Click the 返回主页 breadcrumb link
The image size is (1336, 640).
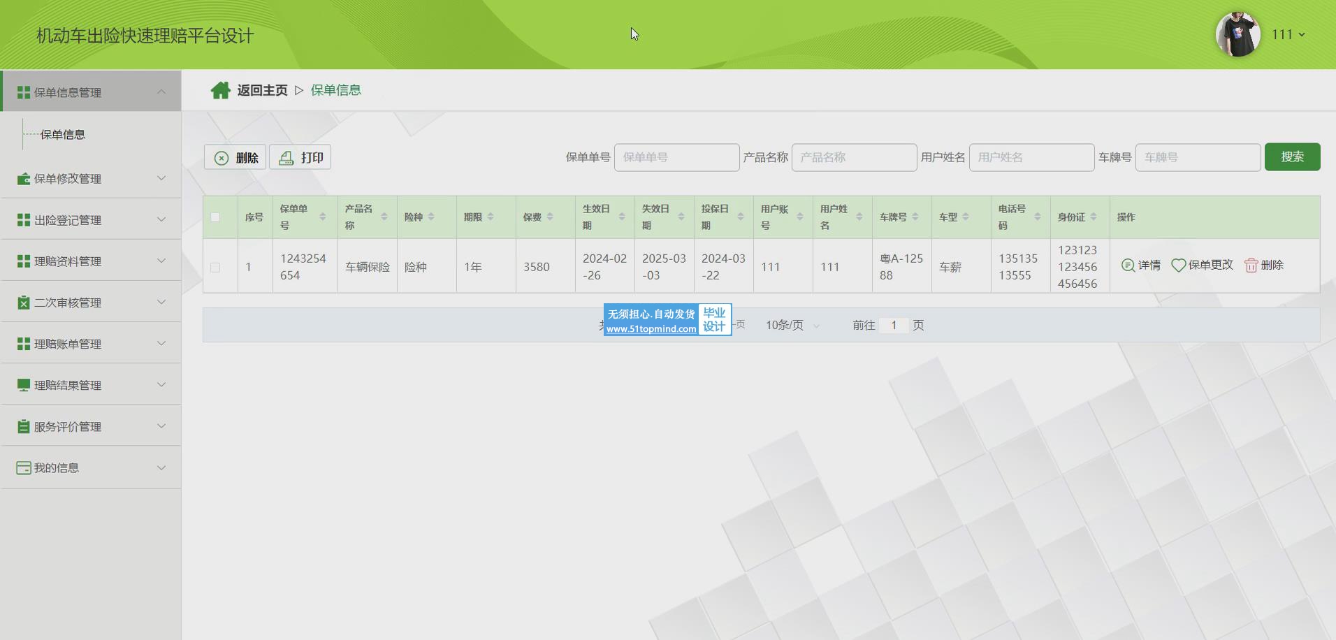pyautogui.click(x=262, y=90)
